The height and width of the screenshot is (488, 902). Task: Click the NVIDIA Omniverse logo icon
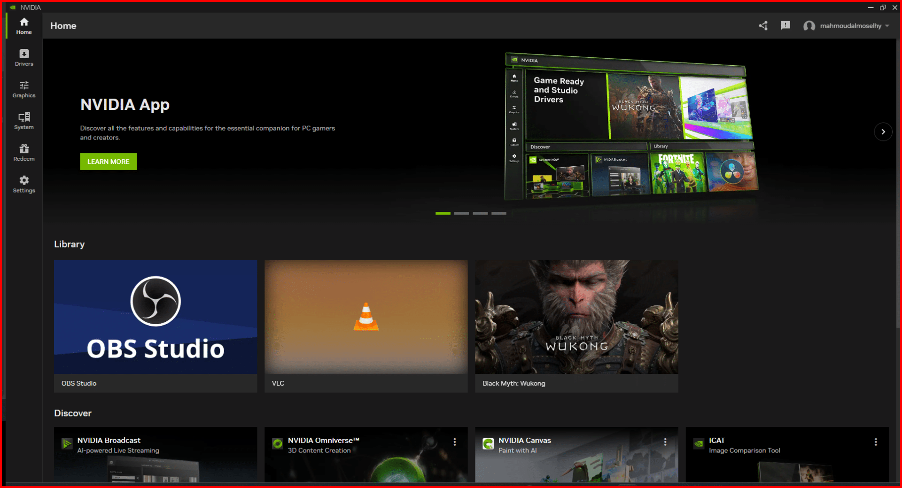[x=278, y=443]
